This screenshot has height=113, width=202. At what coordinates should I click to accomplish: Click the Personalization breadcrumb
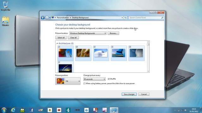click(x=63, y=18)
